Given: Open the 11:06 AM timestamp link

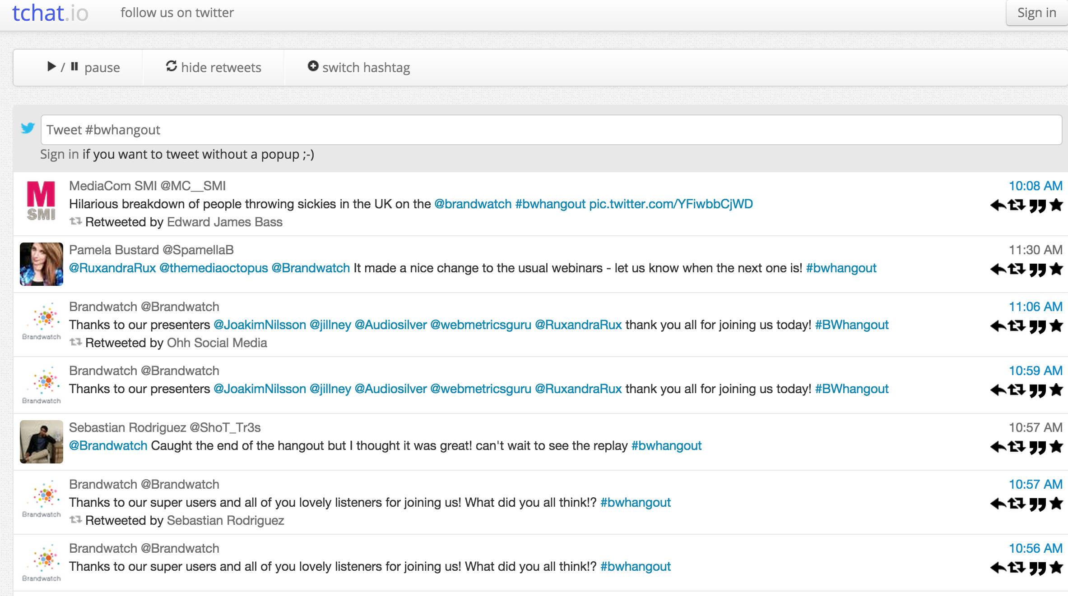Looking at the screenshot, I should [x=1035, y=307].
